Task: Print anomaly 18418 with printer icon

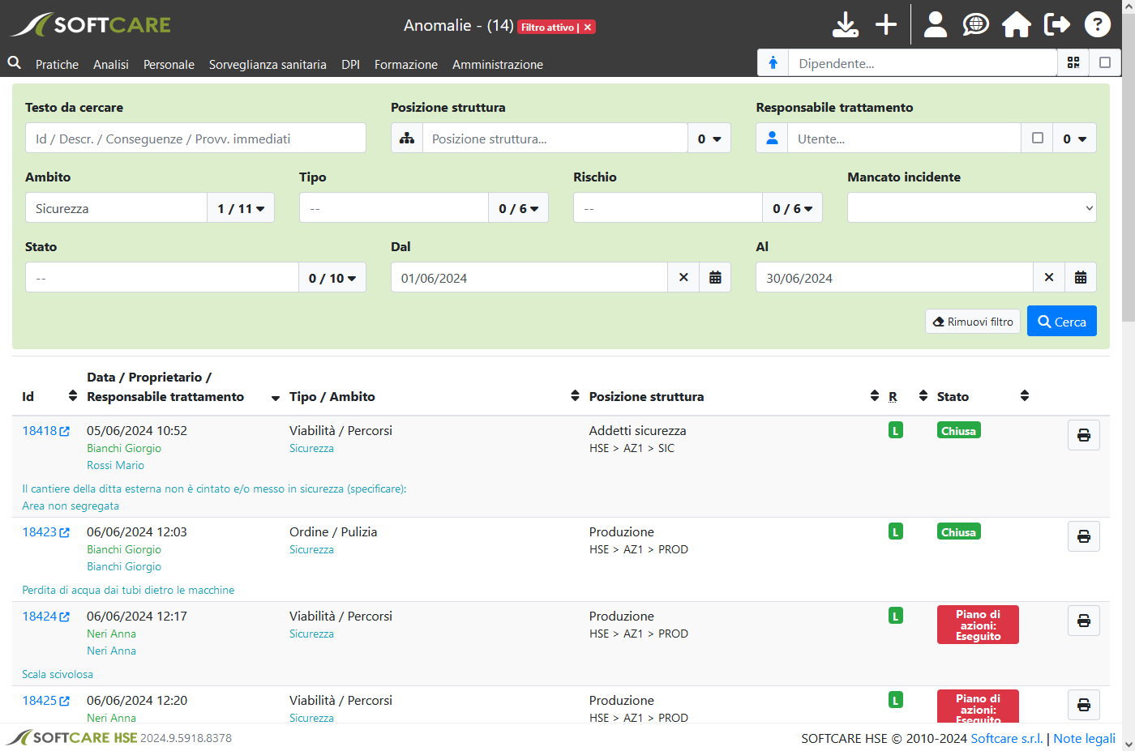Action: coord(1083,436)
